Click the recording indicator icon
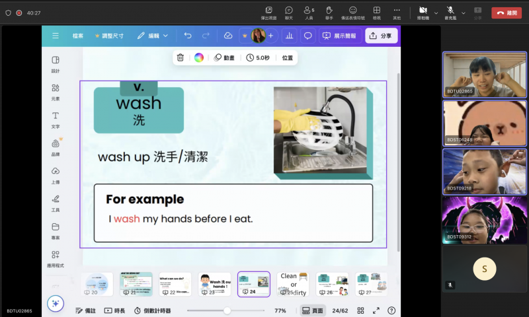 point(19,13)
